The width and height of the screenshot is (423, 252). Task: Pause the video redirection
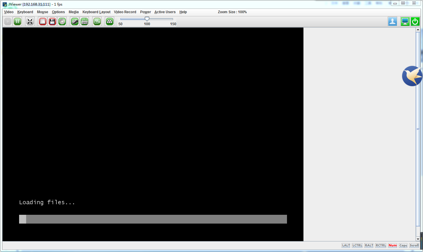pos(18,21)
